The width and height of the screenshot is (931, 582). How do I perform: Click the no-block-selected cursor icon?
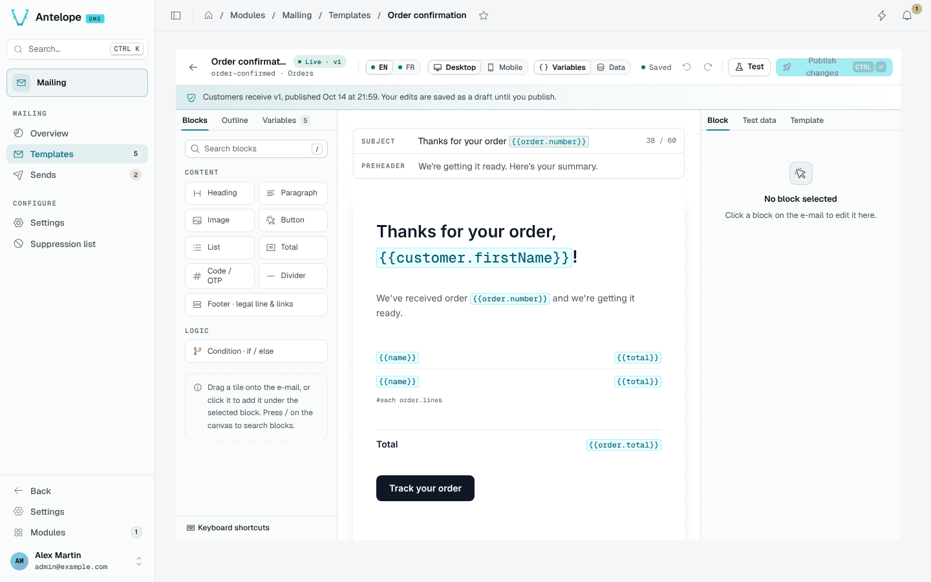pyautogui.click(x=800, y=173)
